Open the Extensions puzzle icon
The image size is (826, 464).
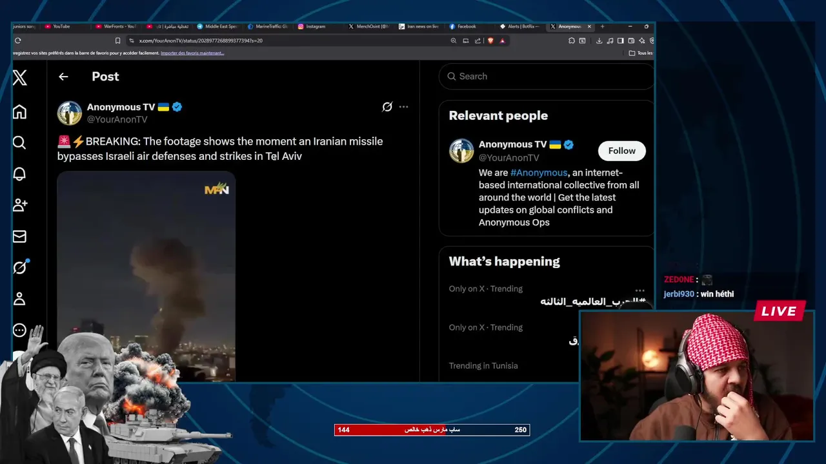(x=571, y=41)
